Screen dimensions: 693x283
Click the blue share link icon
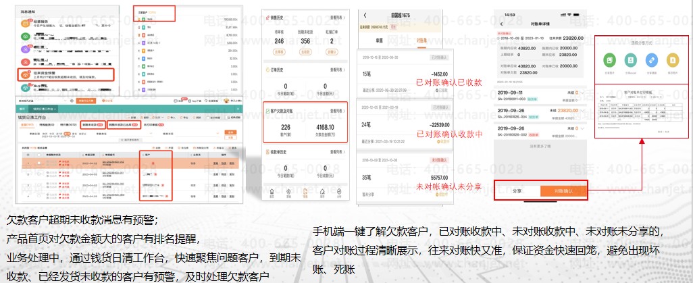(x=651, y=59)
